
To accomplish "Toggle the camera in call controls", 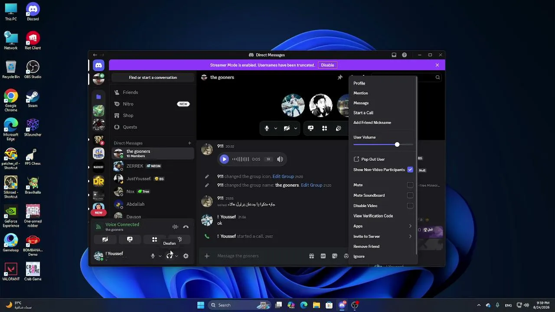I will (x=287, y=128).
